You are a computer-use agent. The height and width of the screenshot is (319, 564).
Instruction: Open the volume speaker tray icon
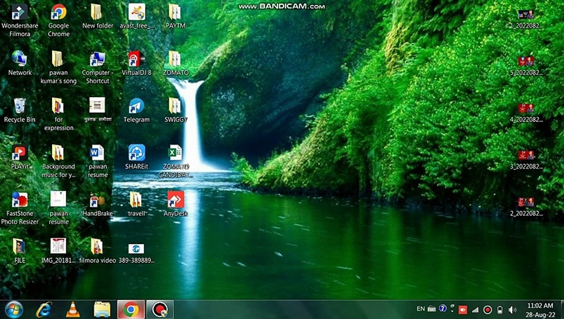[x=513, y=309]
